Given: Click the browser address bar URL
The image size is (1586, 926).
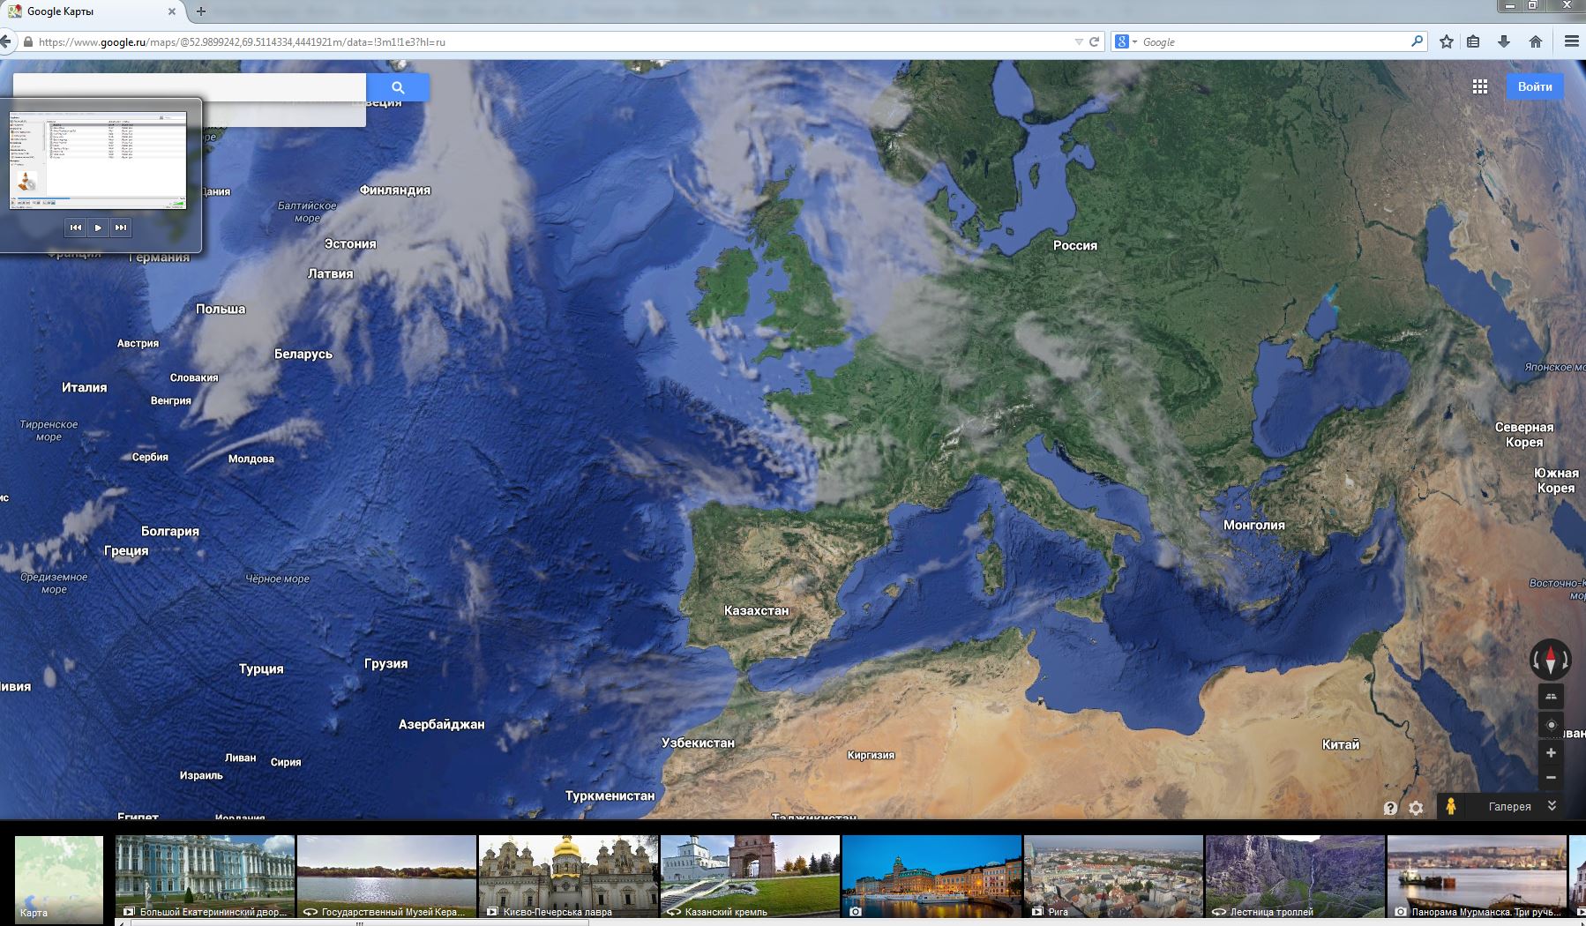Looking at the screenshot, I should [x=242, y=42].
